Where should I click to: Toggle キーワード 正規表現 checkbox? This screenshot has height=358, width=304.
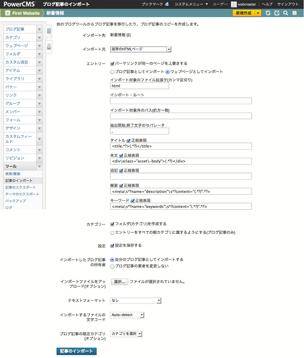coord(133,201)
